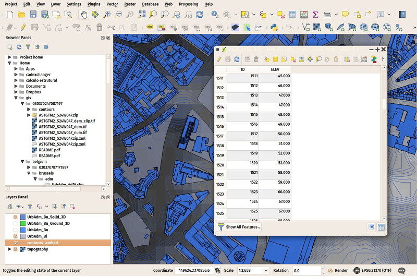Screen dimensions: 417x276
Task: Save project with floppy disk icon
Action: (x=33, y=15)
